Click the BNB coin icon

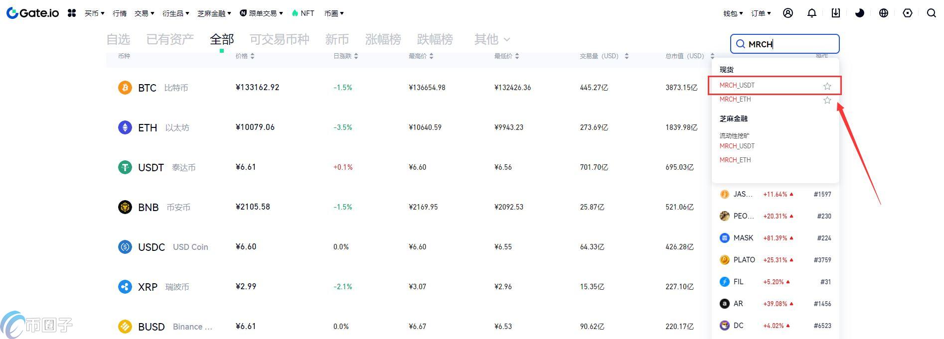pyautogui.click(x=125, y=207)
